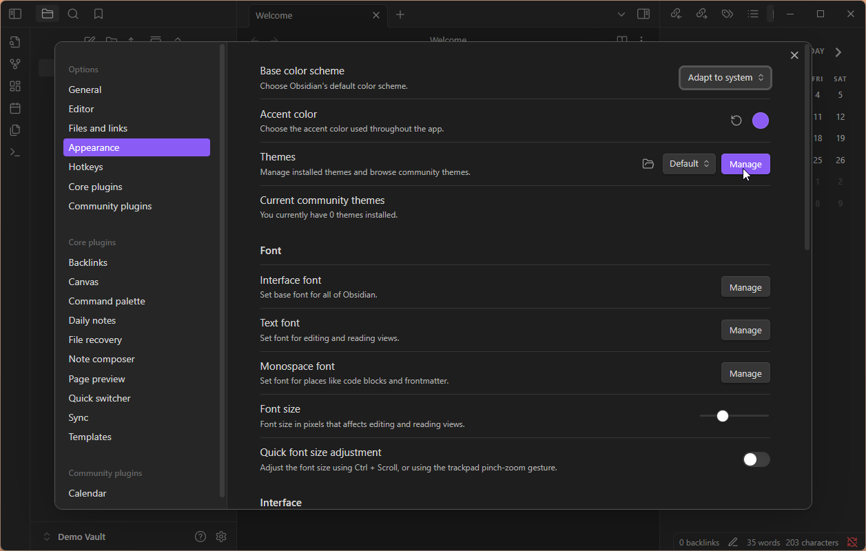Open the Default theme dropdown
This screenshot has width=866, height=551.
click(x=689, y=164)
